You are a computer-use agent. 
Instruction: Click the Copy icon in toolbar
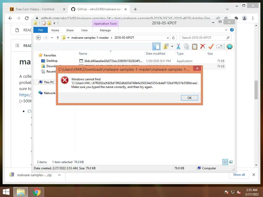186,46
